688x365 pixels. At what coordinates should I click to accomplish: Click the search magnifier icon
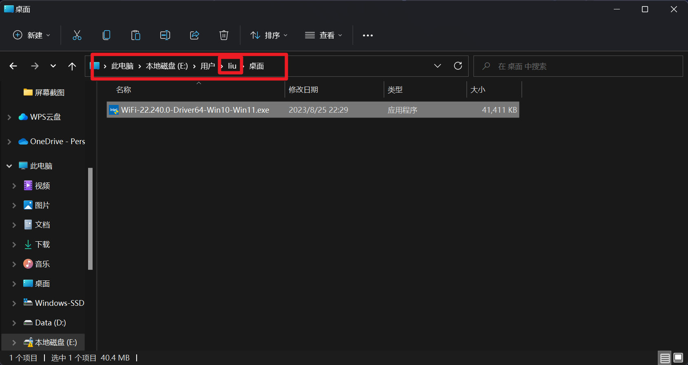[486, 66]
